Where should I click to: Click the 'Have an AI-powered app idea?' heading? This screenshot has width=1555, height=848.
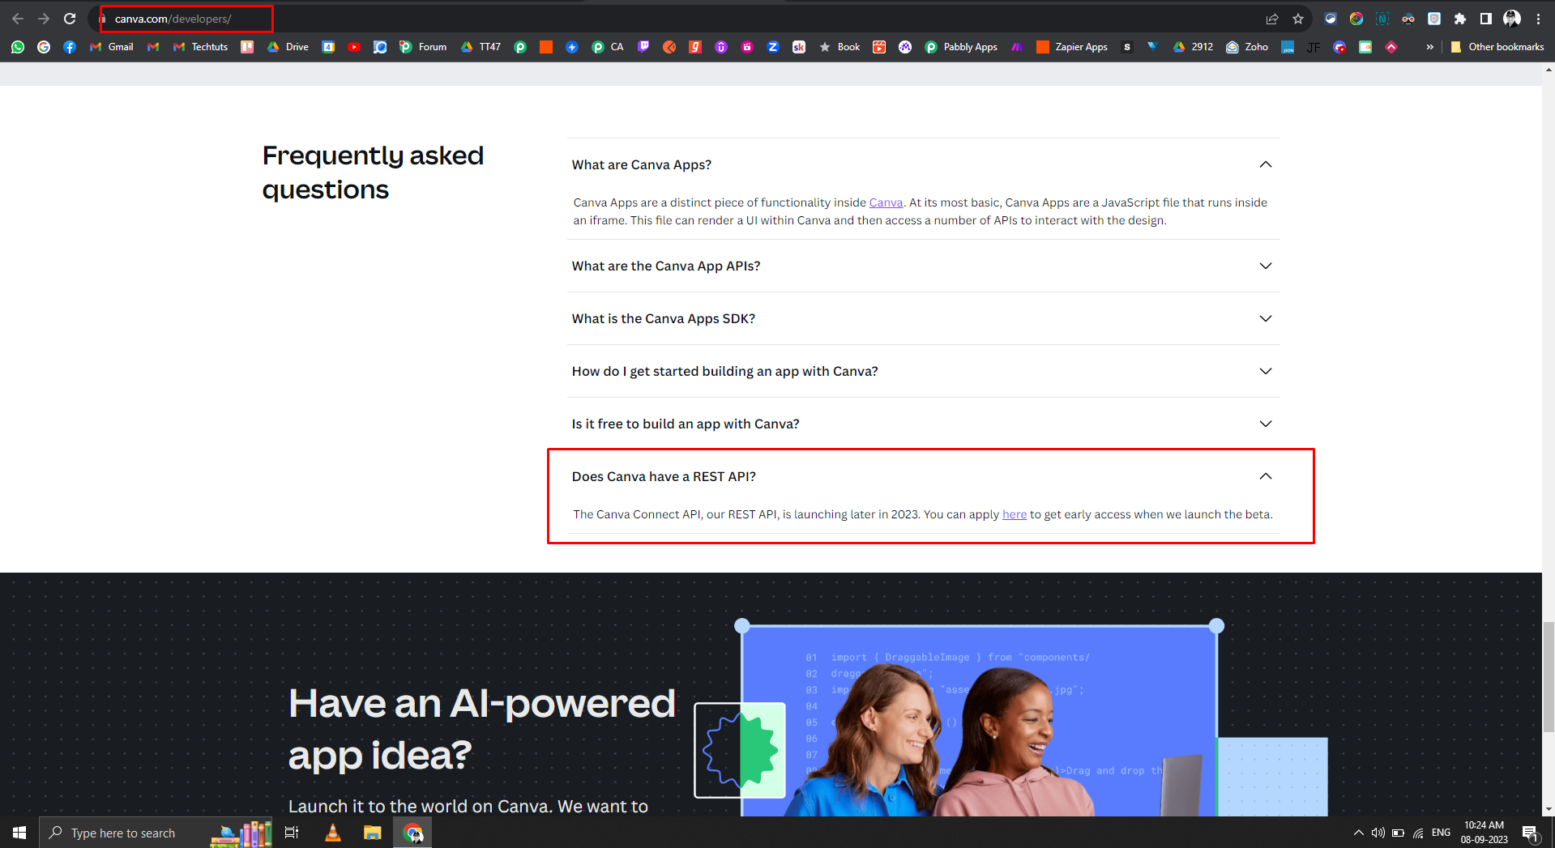pyautogui.click(x=481, y=729)
